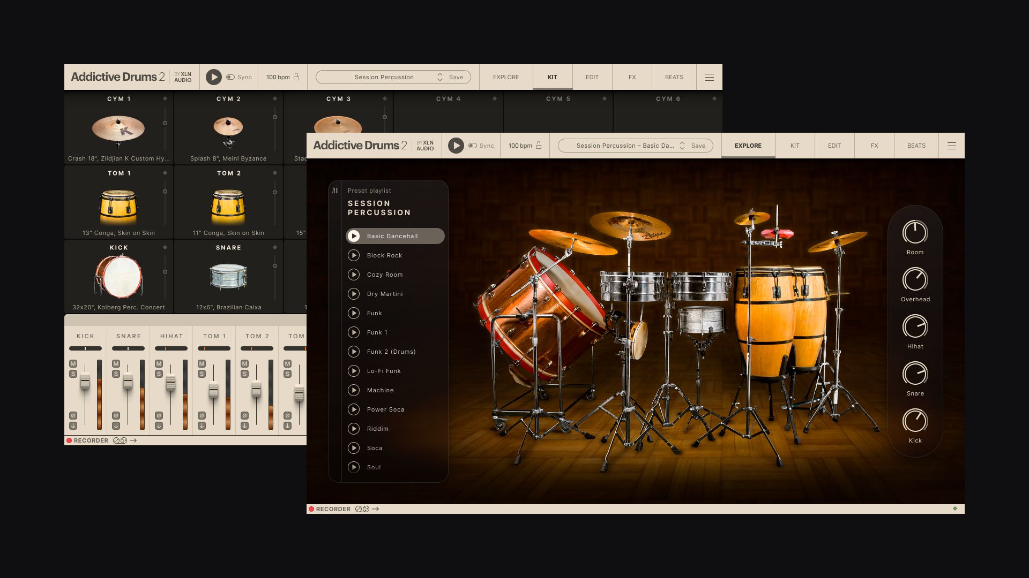The image size is (1029, 578).
Task: Open KICK slot options diamond
Action: click(165, 247)
